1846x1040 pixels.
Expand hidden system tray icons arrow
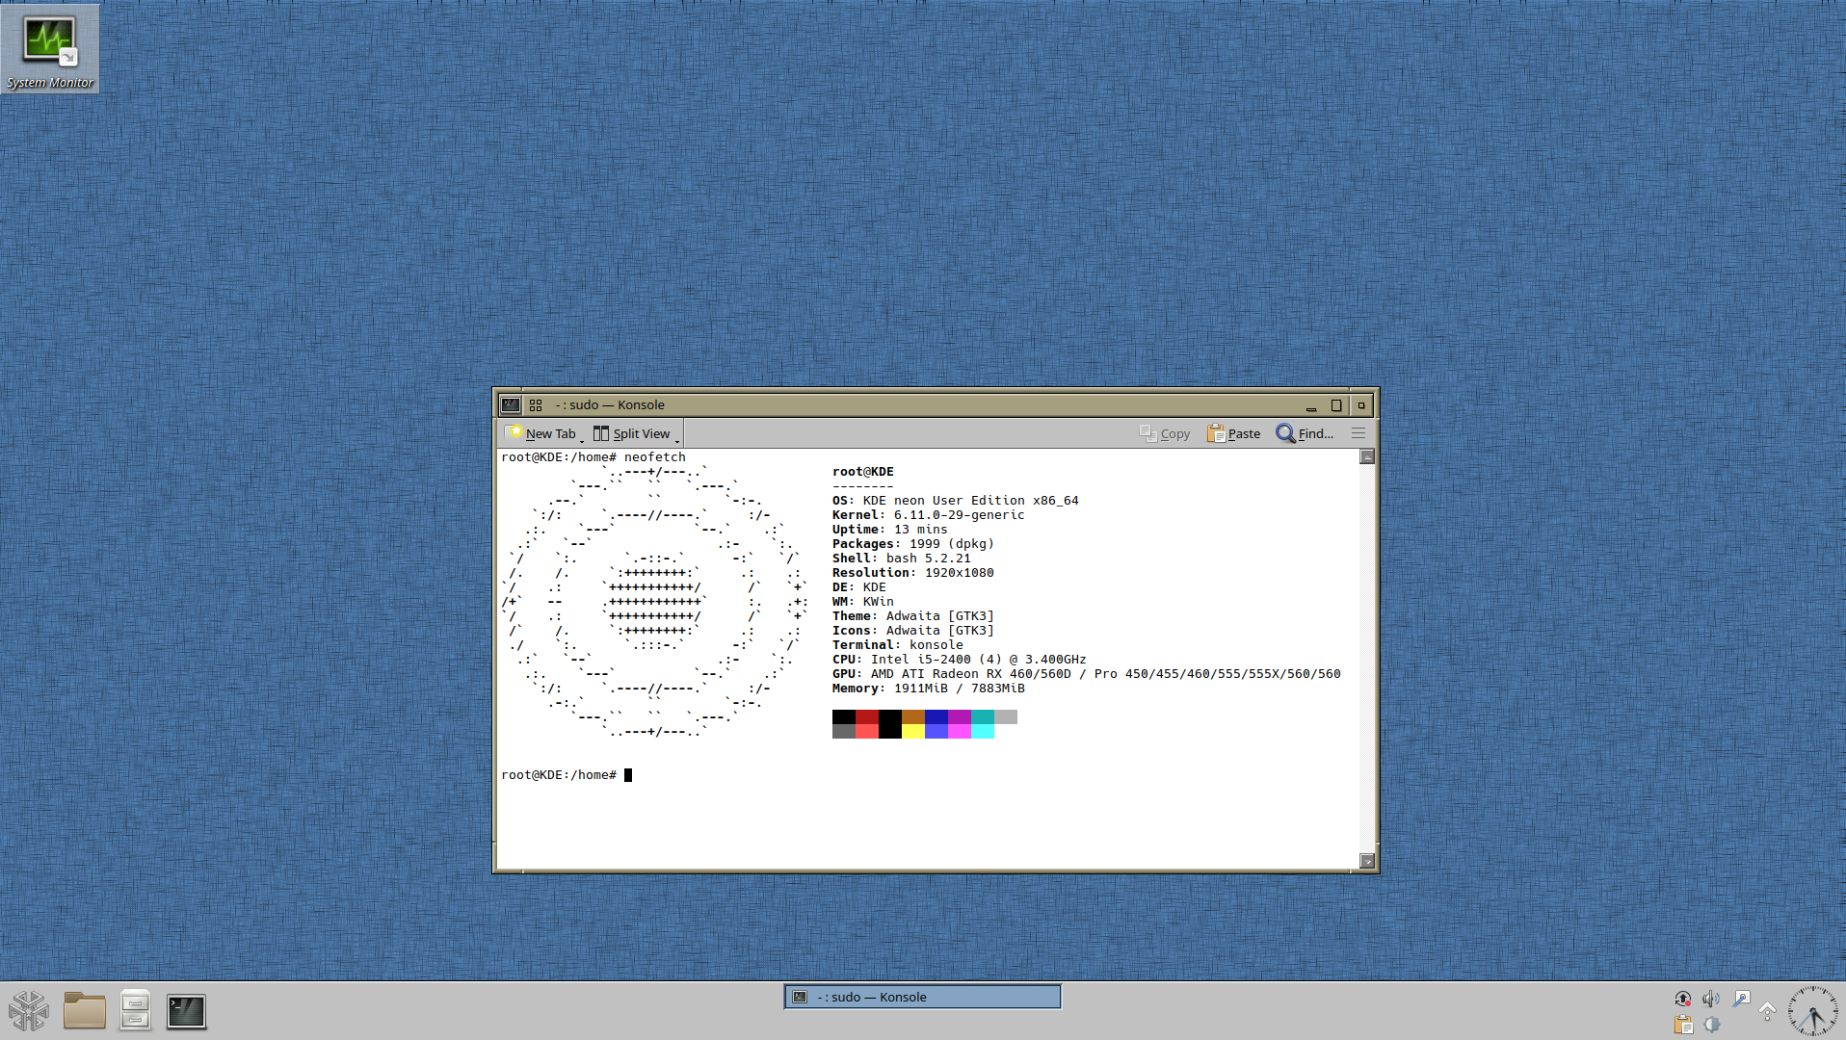(x=1768, y=1011)
